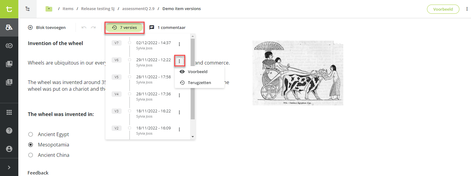Open the apps grid sidebar icon
The width and height of the screenshot is (471, 176).
[9, 112]
